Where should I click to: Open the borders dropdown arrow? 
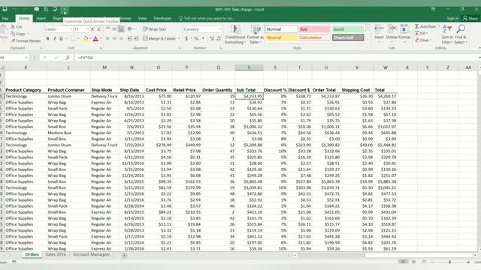point(78,38)
